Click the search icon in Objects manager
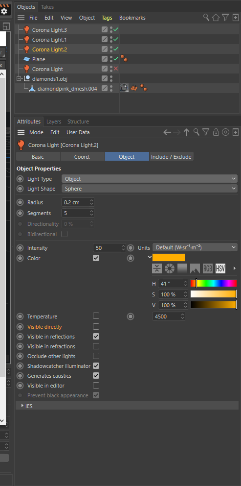Screen dimensions: 241x486 206,17
